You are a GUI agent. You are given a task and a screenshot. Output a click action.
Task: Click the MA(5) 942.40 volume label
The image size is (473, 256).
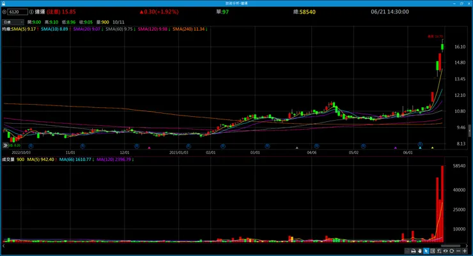(x=42, y=160)
